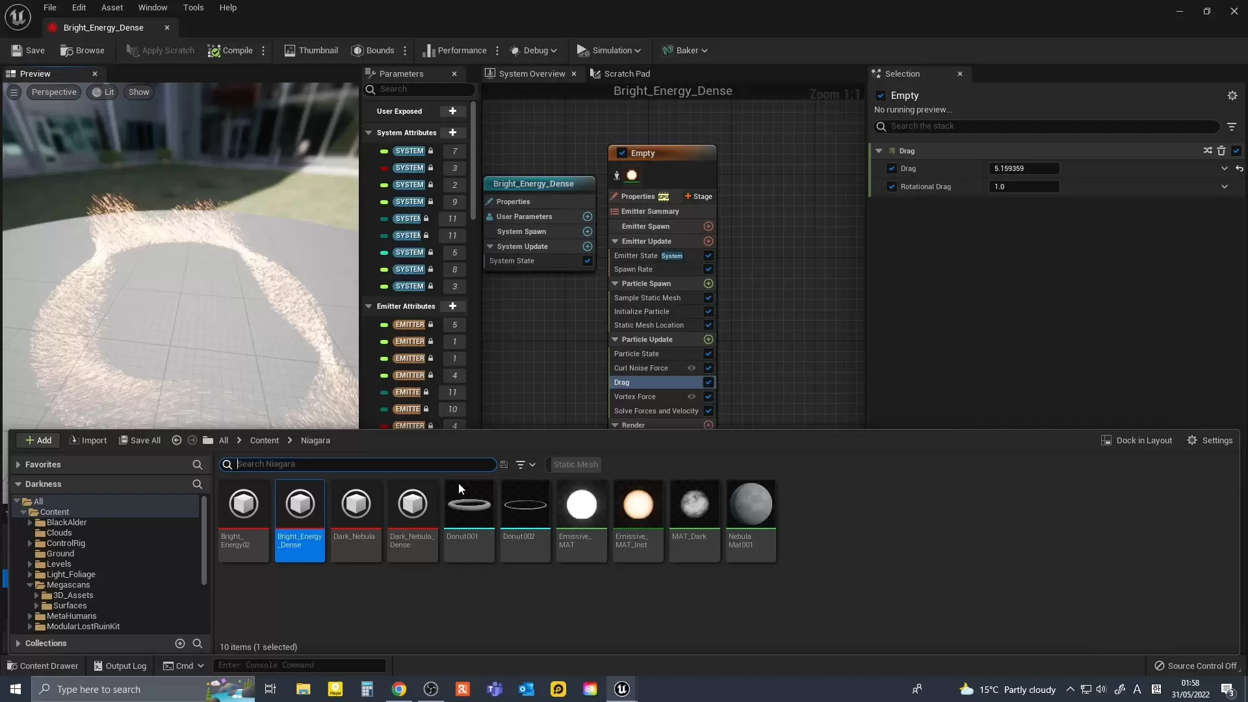Click the Thumbnail toolbar icon
The image size is (1248, 702).
click(290, 51)
